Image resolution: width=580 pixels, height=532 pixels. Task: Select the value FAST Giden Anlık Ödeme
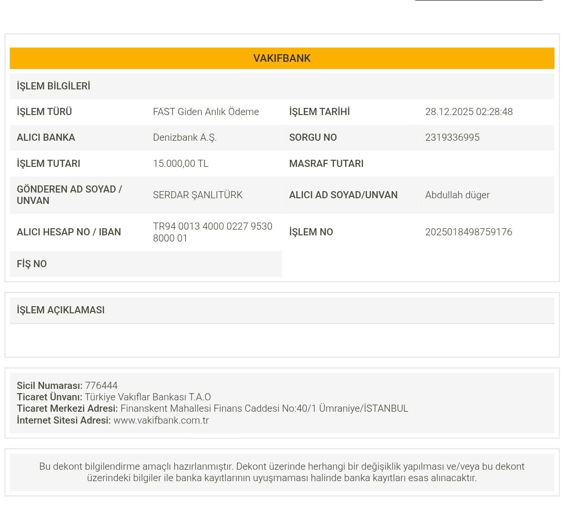[206, 112]
